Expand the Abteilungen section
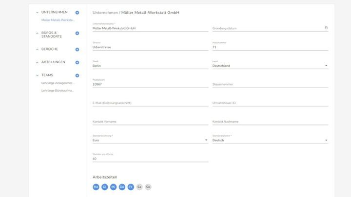The height and width of the screenshot is (197, 351). [x=37, y=63]
